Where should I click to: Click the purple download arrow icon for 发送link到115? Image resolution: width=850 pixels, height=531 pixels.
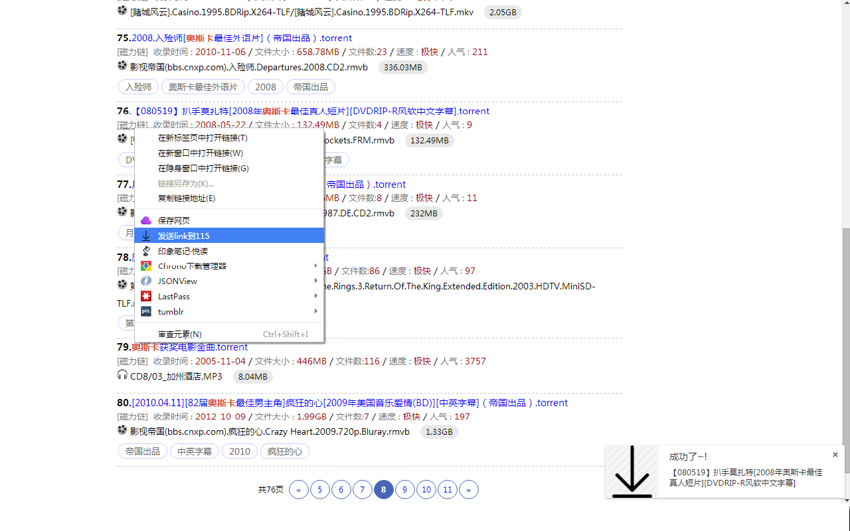pos(146,235)
